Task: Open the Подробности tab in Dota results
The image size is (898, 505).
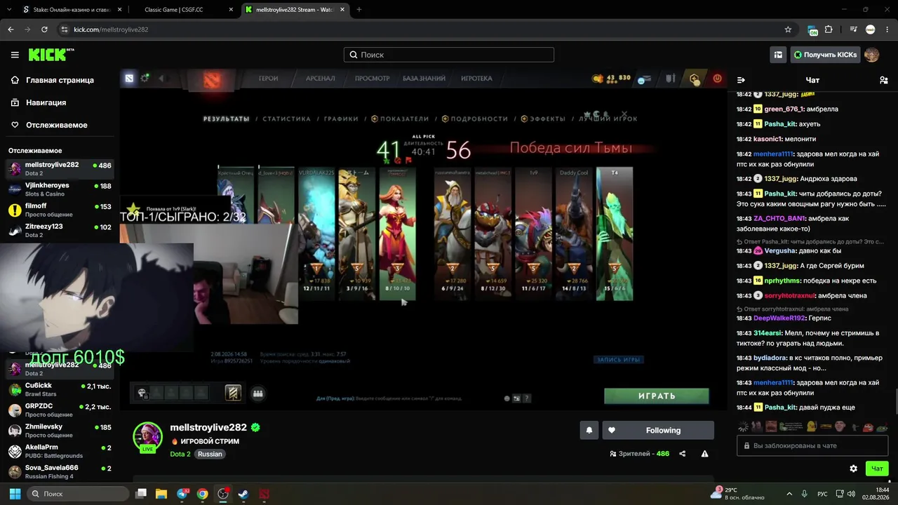Action: 474,119
